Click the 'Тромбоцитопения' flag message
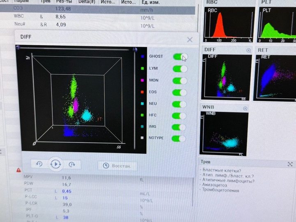The height and width of the screenshot is (222, 296). coord(221,190)
